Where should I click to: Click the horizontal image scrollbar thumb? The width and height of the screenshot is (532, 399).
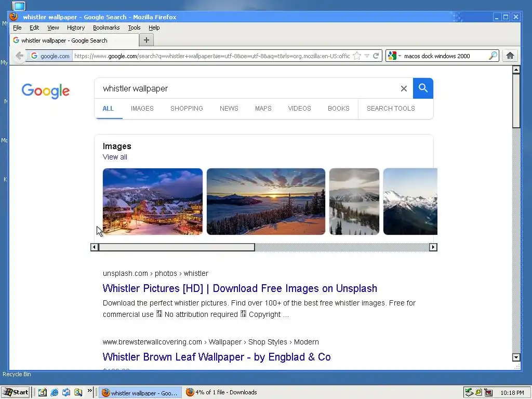pyautogui.click(x=177, y=247)
